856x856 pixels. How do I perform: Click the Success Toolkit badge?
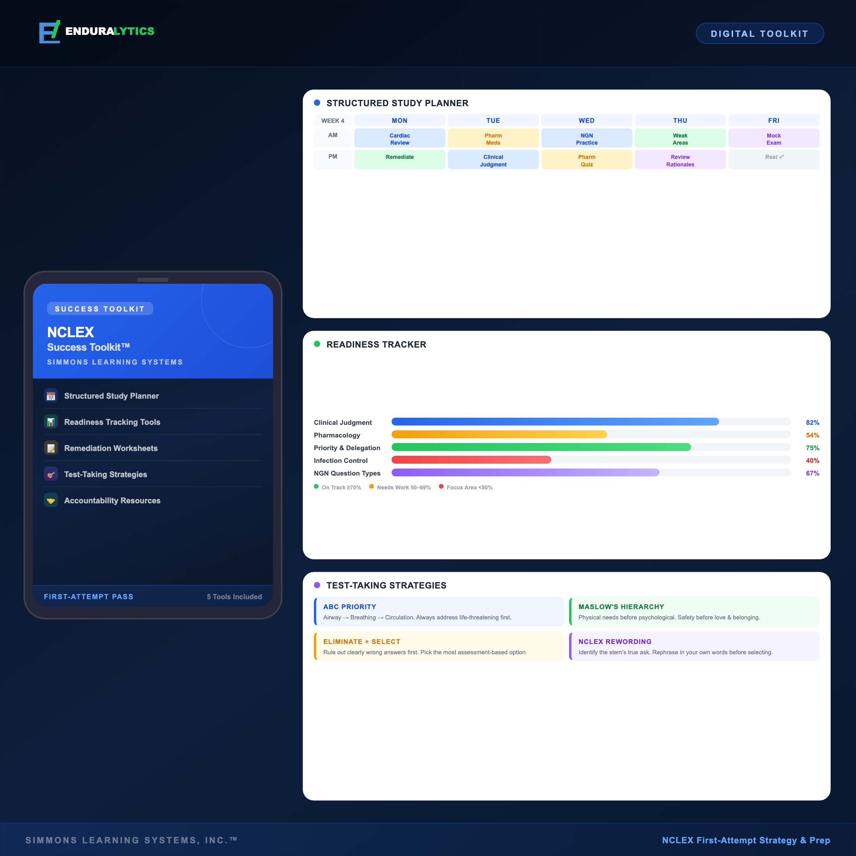pos(100,309)
